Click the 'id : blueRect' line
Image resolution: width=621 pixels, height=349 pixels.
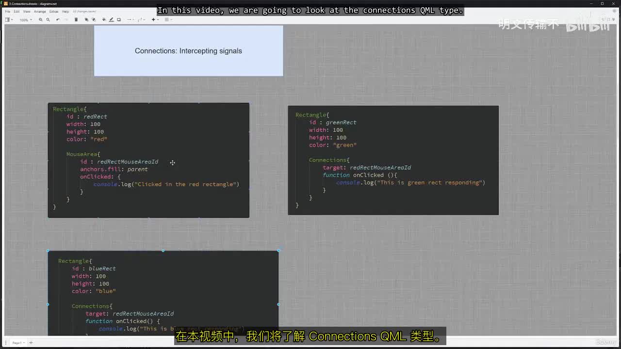click(94, 269)
